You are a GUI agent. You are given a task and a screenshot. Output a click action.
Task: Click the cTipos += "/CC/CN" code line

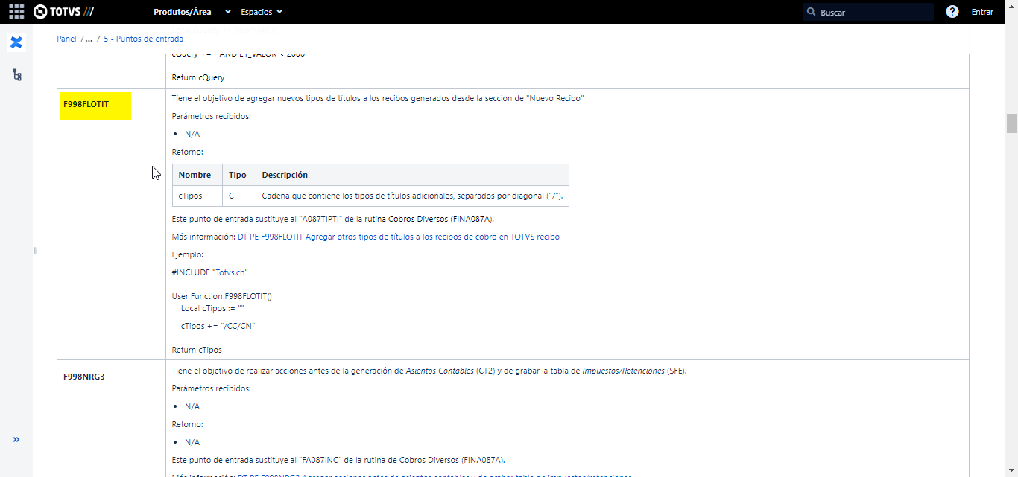pyautogui.click(x=218, y=326)
